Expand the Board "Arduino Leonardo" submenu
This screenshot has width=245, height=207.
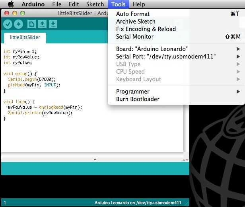coord(176,49)
